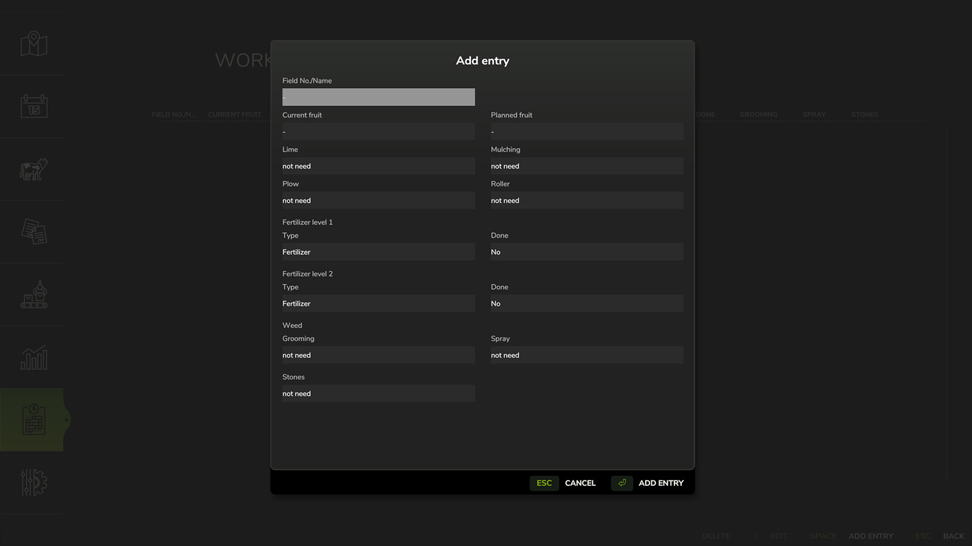This screenshot has width=972, height=546.
Task: Open the Planned fruit selector
Action: pos(586,131)
